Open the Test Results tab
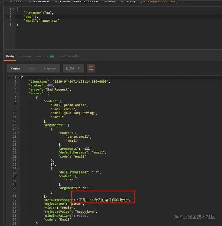Screen dimensions: 222x226 point(69,56)
